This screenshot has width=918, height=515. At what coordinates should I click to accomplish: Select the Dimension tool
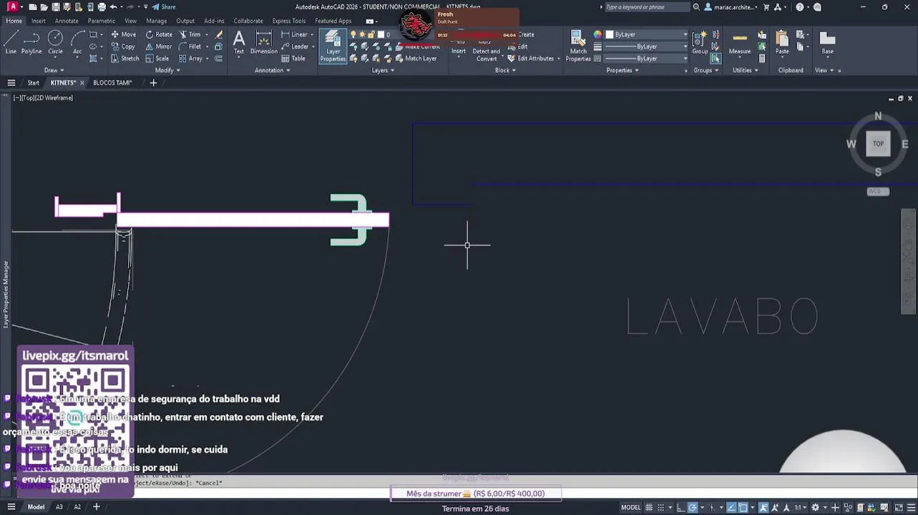coord(263,42)
